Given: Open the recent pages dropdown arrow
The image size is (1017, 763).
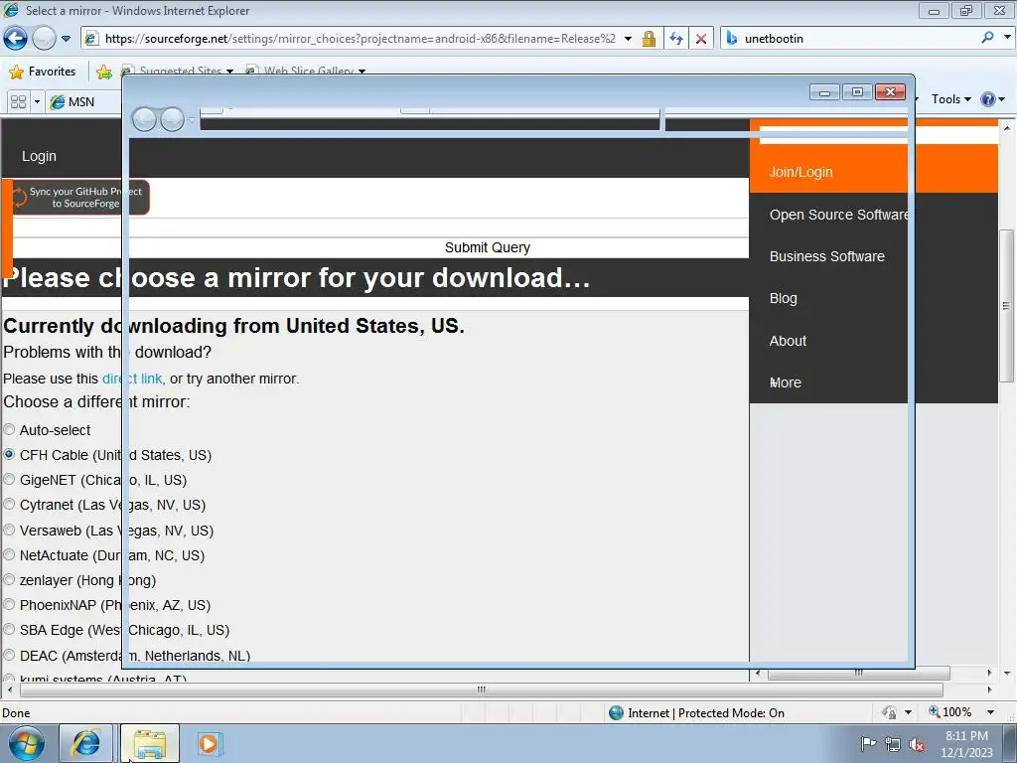Looking at the screenshot, I should [x=66, y=39].
